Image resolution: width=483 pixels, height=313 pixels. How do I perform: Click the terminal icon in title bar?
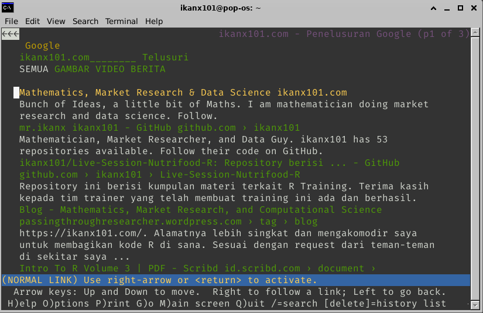coord(8,8)
